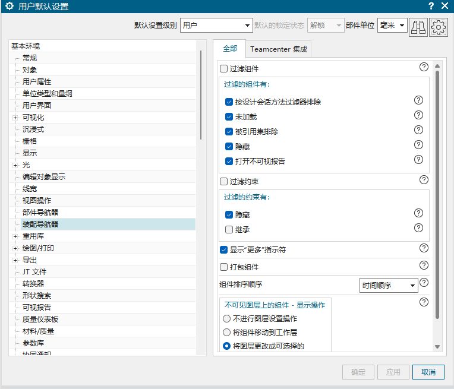
Task: Select 装配导航器 in the tree
Action: point(40,224)
